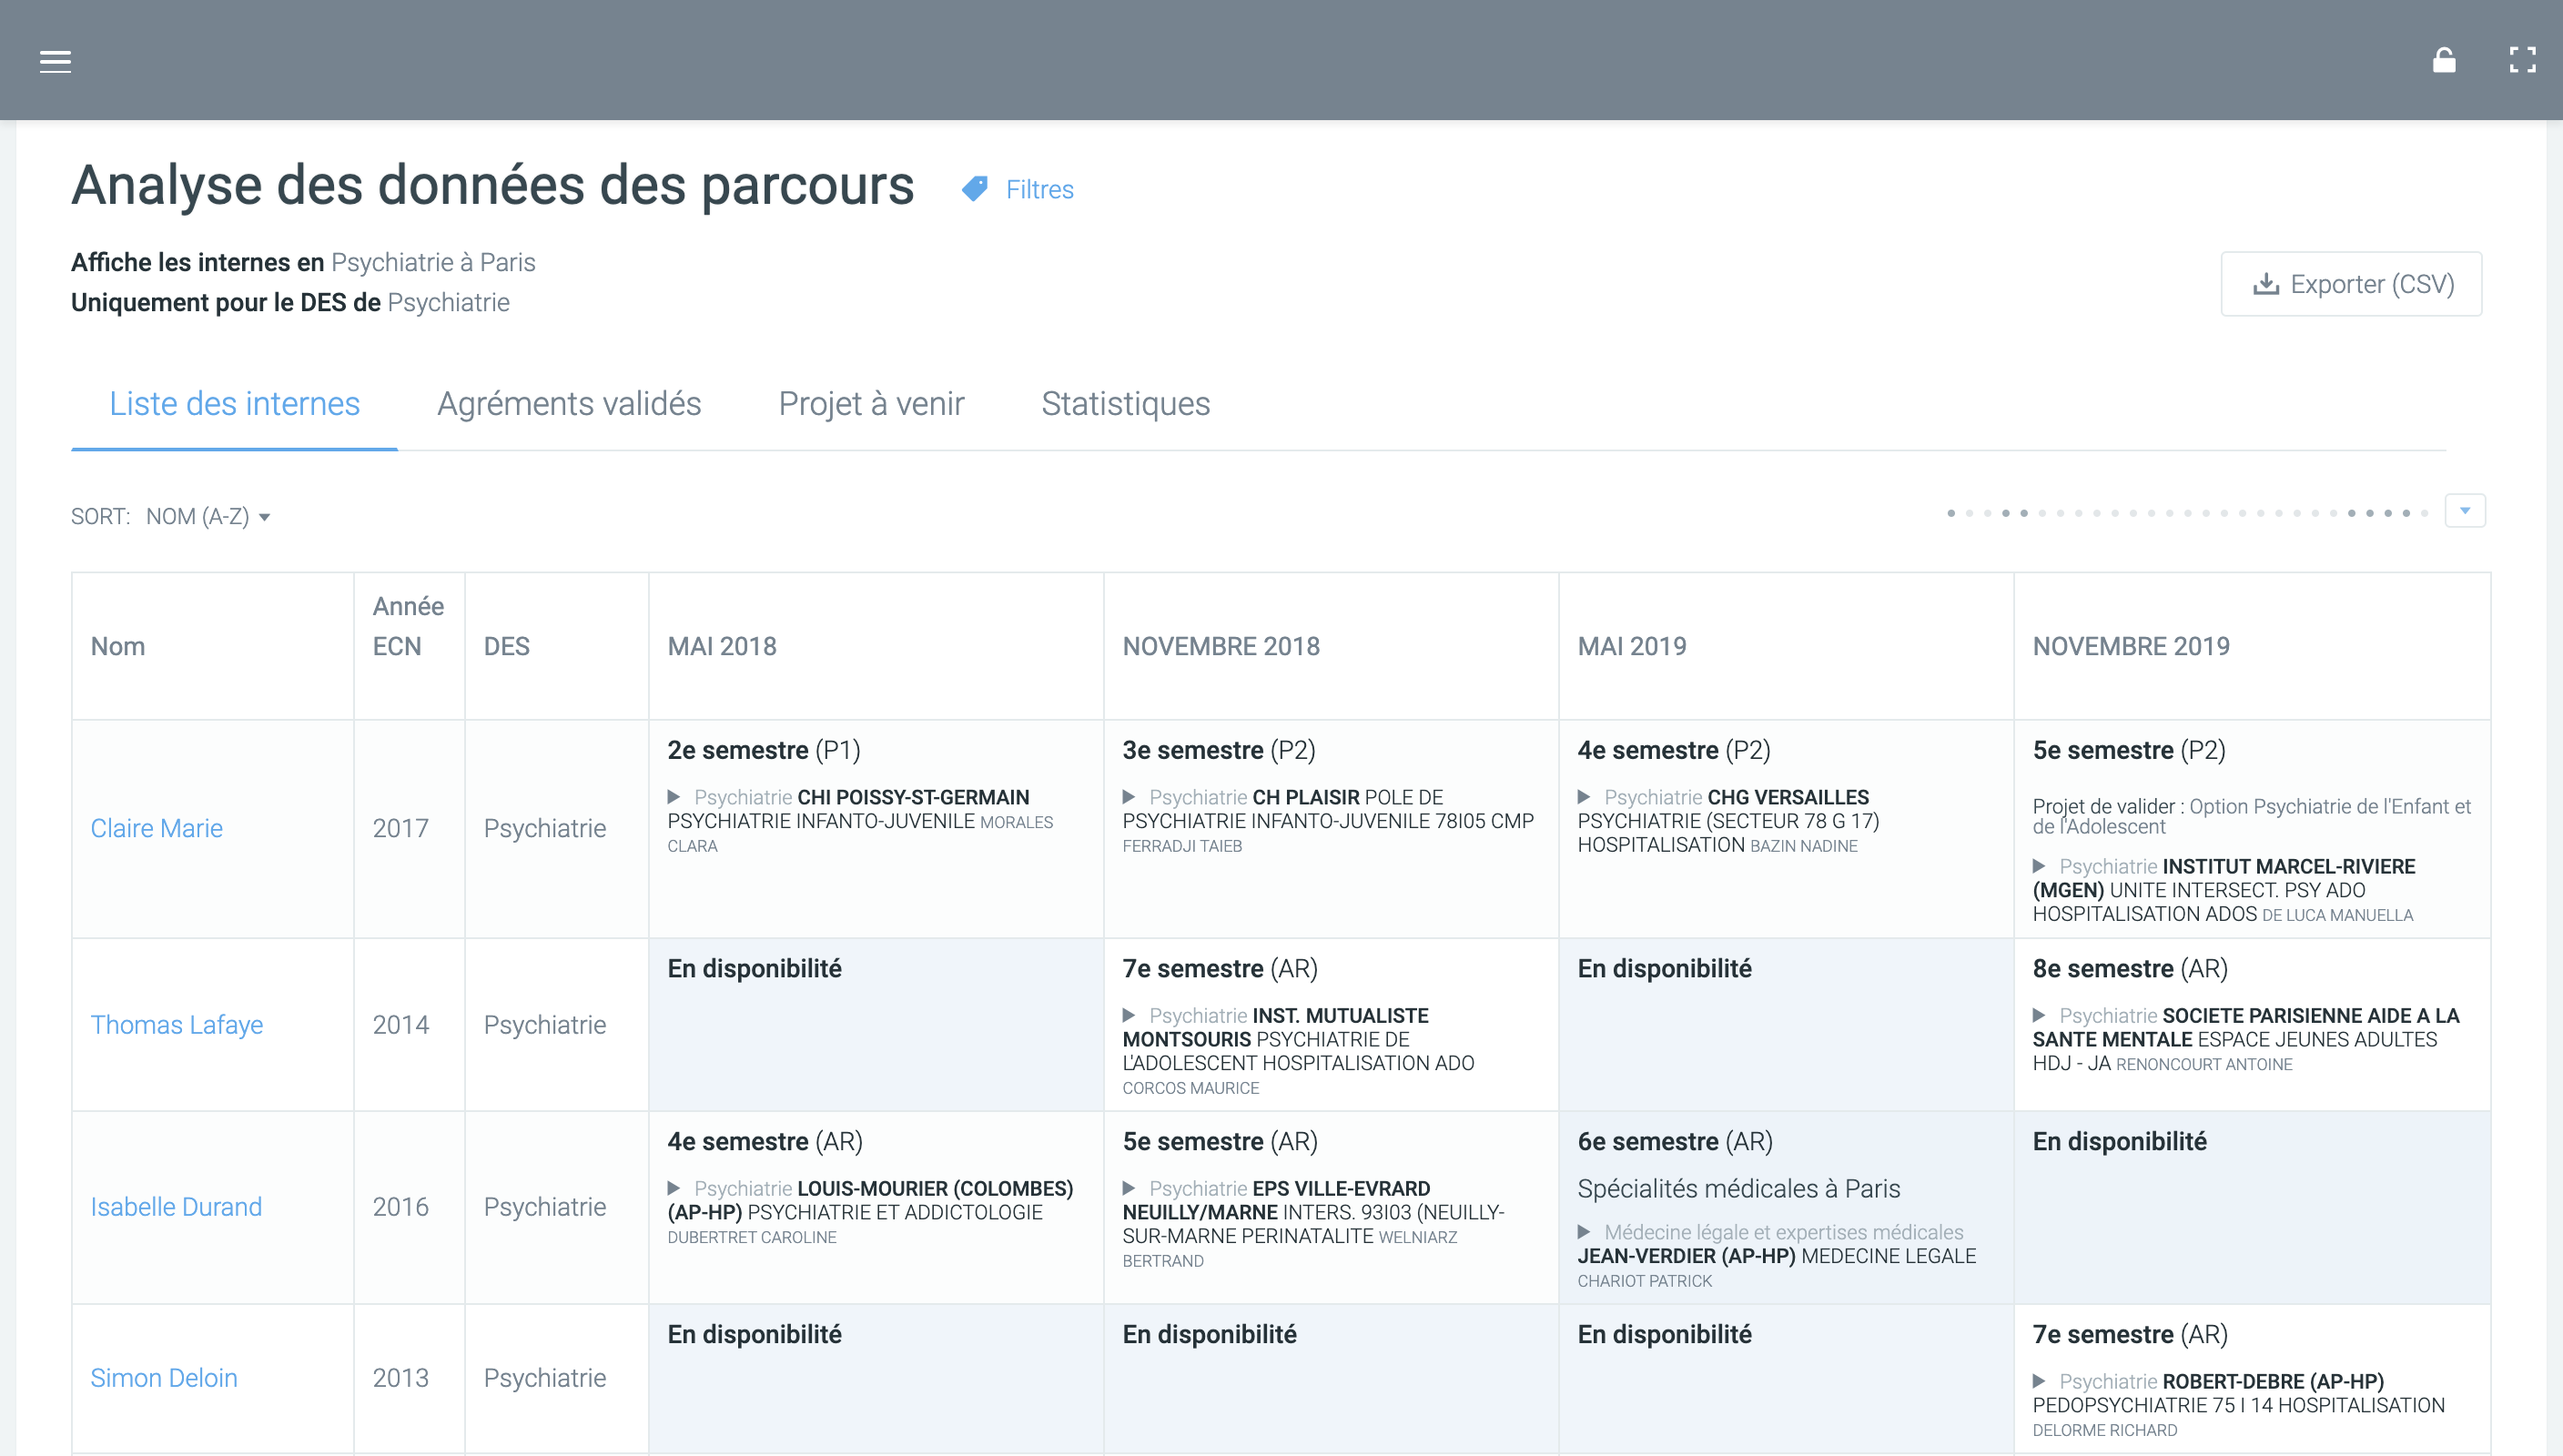Viewport: 2563px width, 1456px height.
Task: Click the download icon in Exporter button
Action: coord(2265,284)
